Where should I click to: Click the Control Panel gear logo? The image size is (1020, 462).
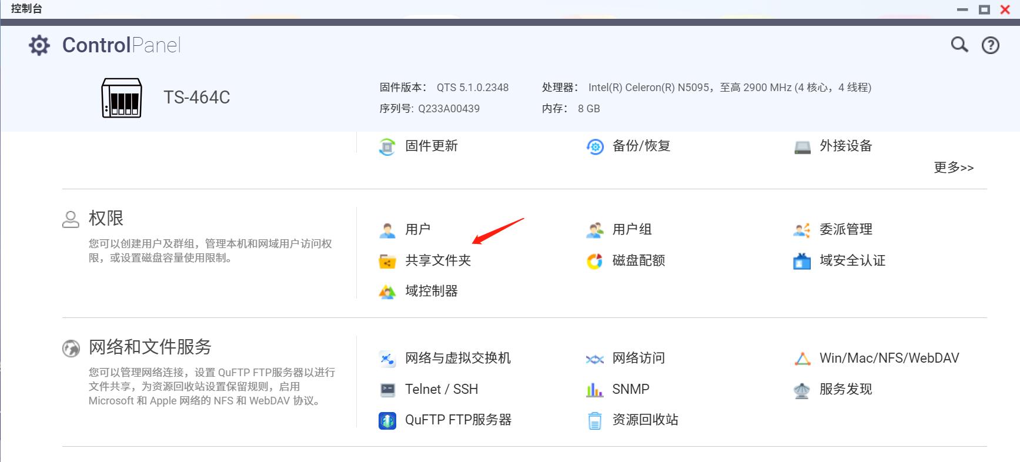coord(39,45)
